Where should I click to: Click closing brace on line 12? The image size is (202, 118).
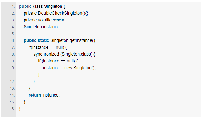click(34, 82)
